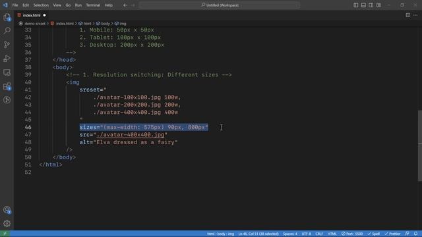This screenshot has height=237, width=422.
Task: Click Ln 46, Col 51 cursor position indicator
Action: coord(258,234)
